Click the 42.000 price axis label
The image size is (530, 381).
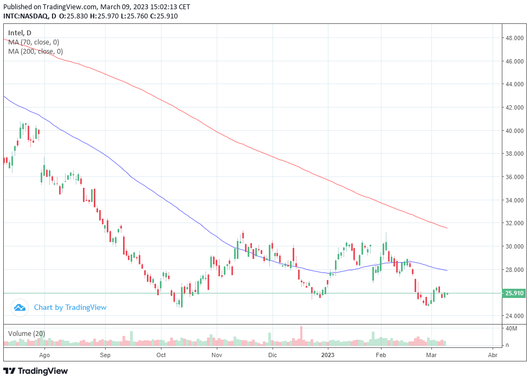click(514, 107)
